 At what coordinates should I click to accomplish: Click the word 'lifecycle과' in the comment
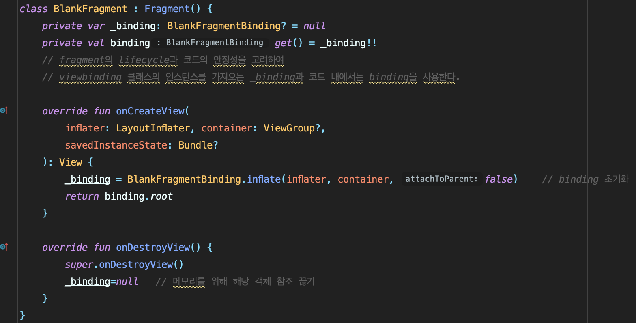coord(148,60)
